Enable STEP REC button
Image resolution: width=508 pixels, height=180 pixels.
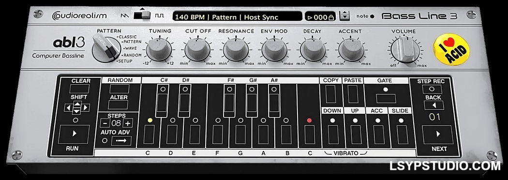coord(433,89)
